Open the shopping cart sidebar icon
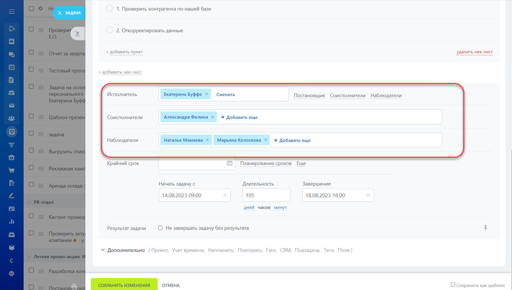The height and width of the screenshot is (290, 512). coord(12,170)
